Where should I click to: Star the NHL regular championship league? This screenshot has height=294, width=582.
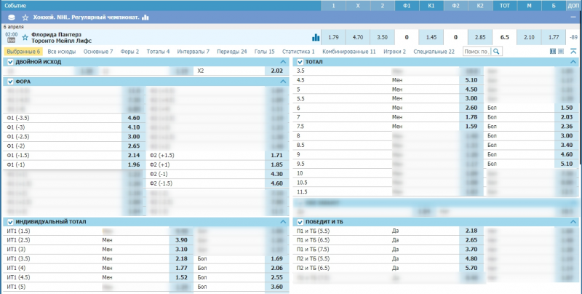pos(25,17)
